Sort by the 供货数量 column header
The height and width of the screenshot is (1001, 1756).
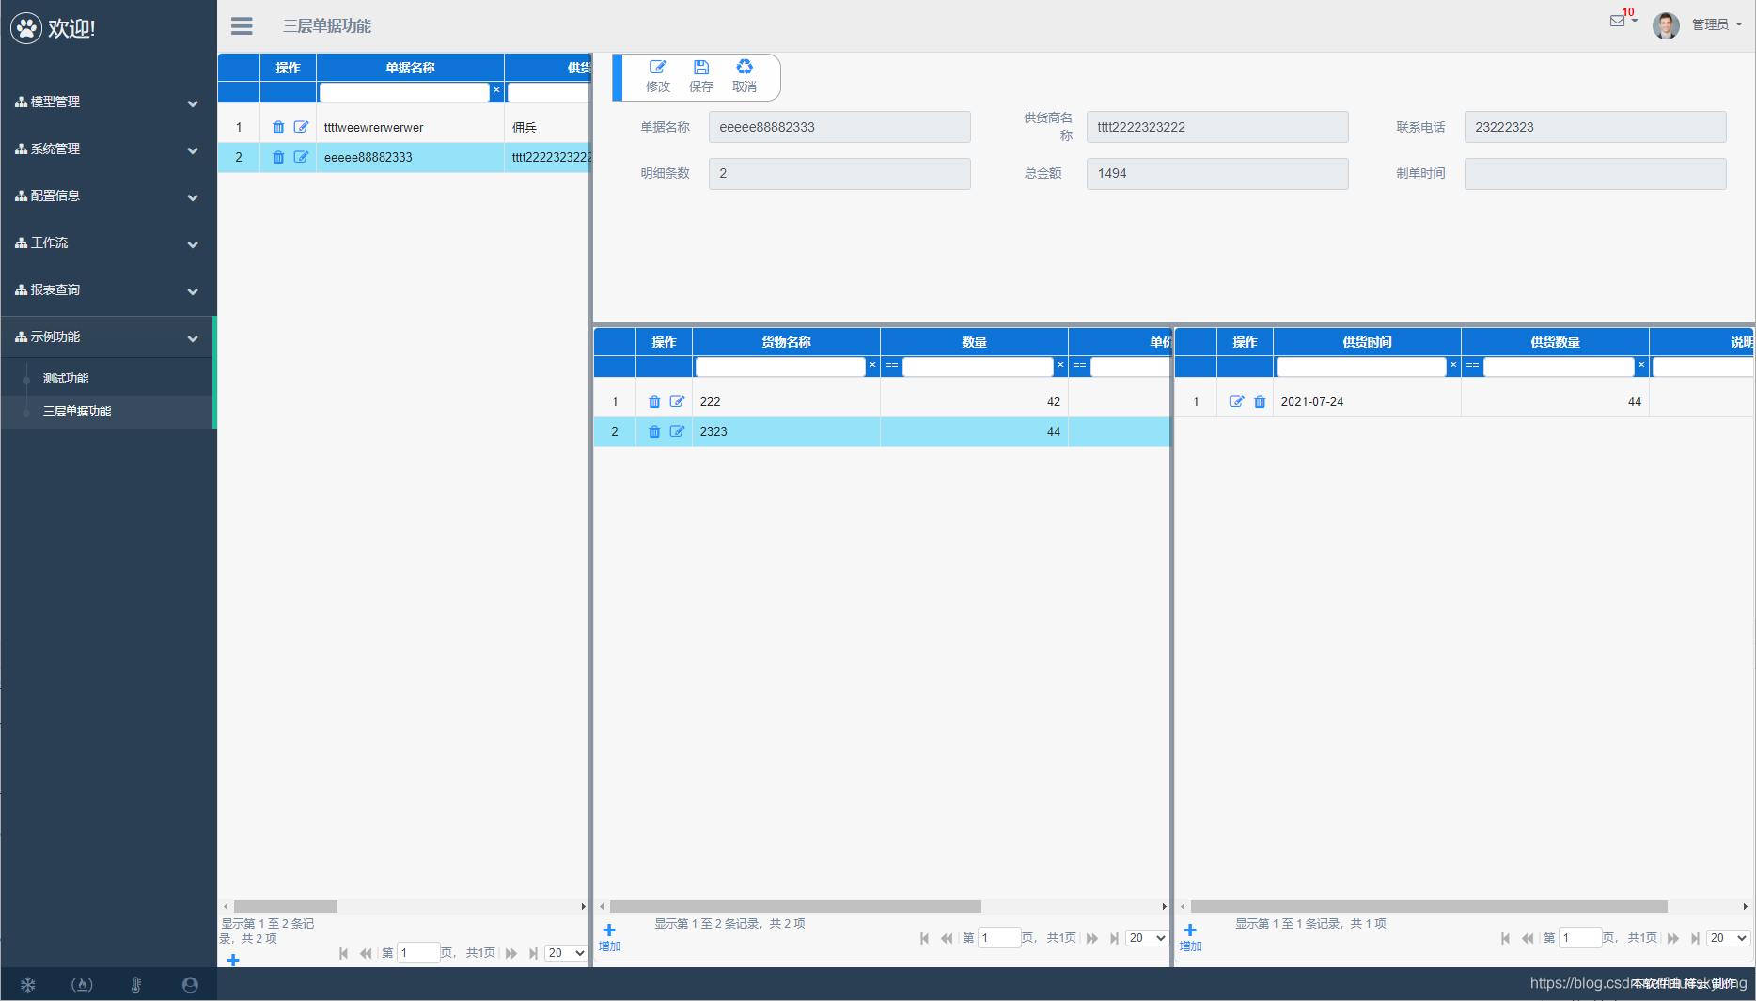[x=1555, y=342]
